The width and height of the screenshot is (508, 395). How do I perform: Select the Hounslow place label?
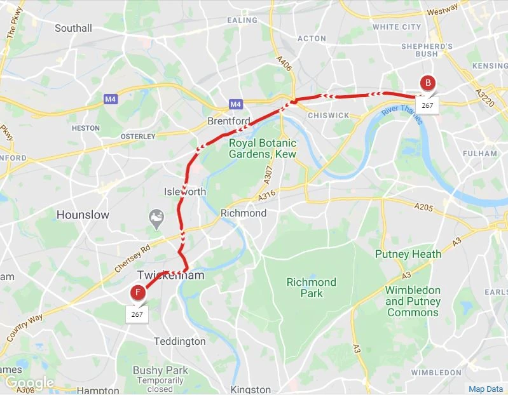[83, 215]
